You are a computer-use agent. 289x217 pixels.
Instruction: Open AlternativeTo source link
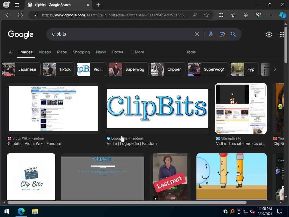[x=231, y=138]
